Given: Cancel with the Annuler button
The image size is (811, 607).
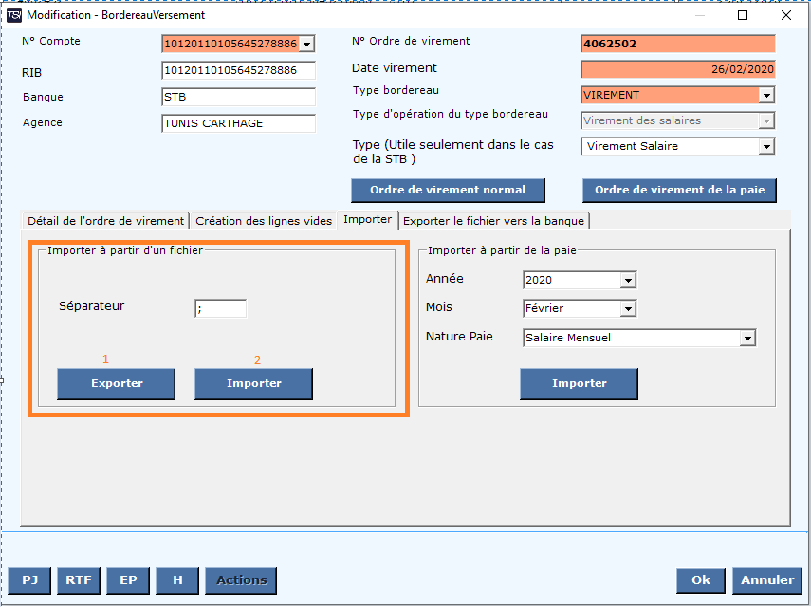Looking at the screenshot, I should click(x=767, y=580).
